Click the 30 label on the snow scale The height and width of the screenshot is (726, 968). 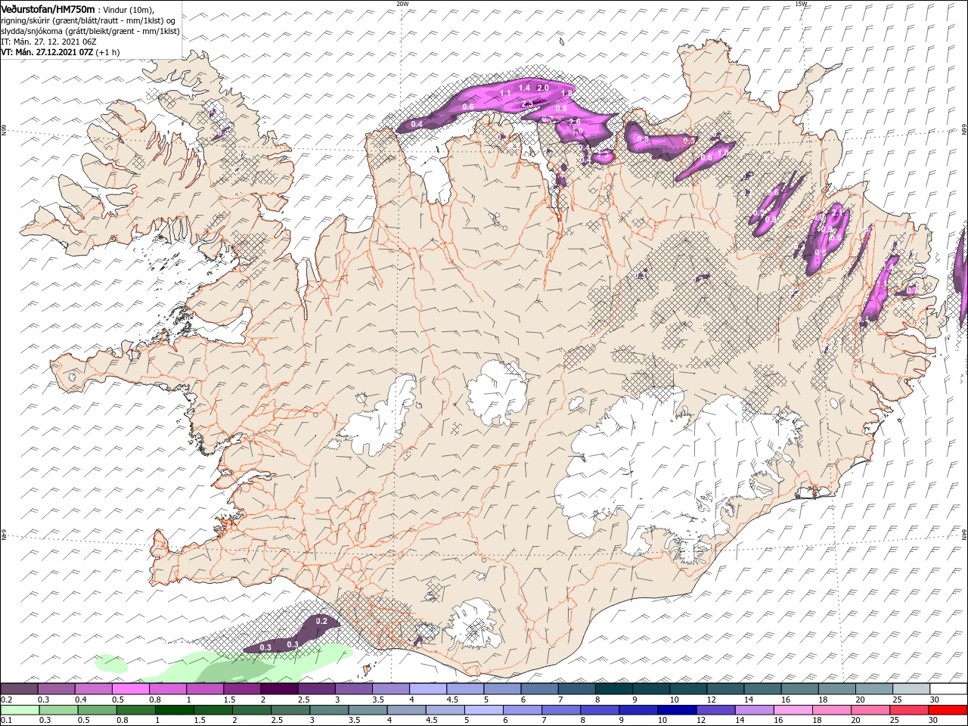click(935, 700)
